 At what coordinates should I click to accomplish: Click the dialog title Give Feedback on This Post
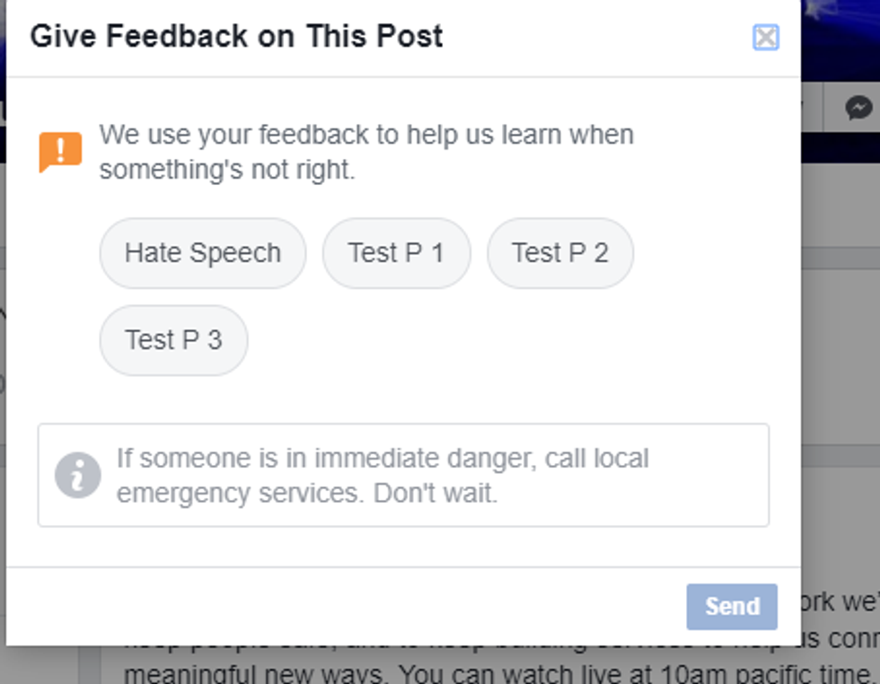click(236, 37)
